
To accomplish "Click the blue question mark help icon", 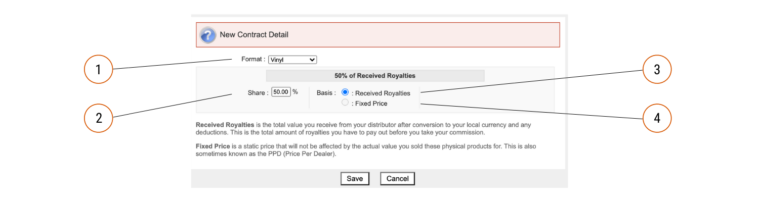I will [x=208, y=35].
